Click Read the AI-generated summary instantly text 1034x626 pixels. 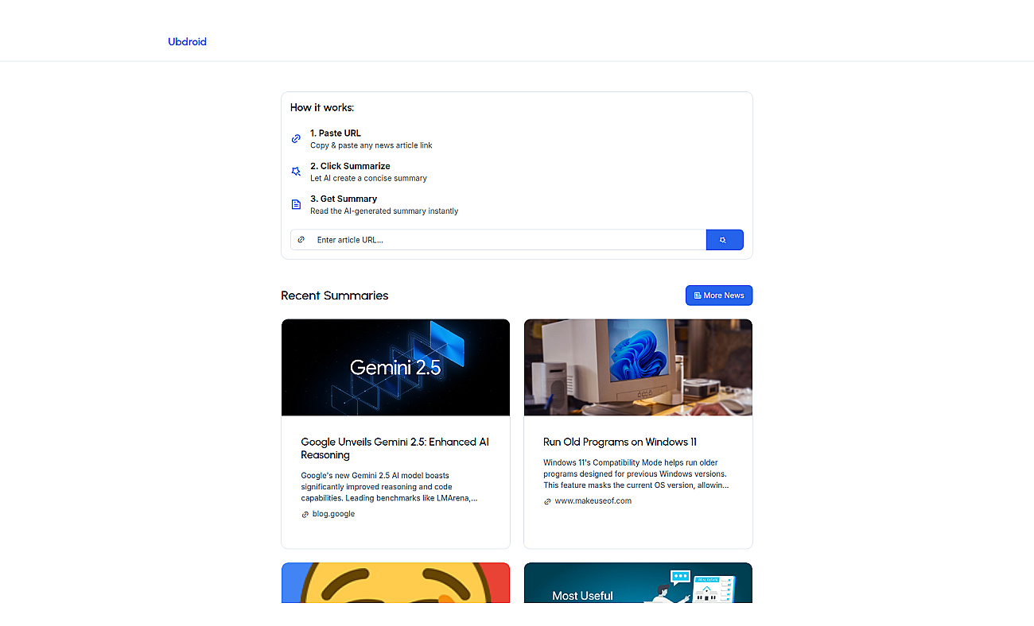pos(384,211)
